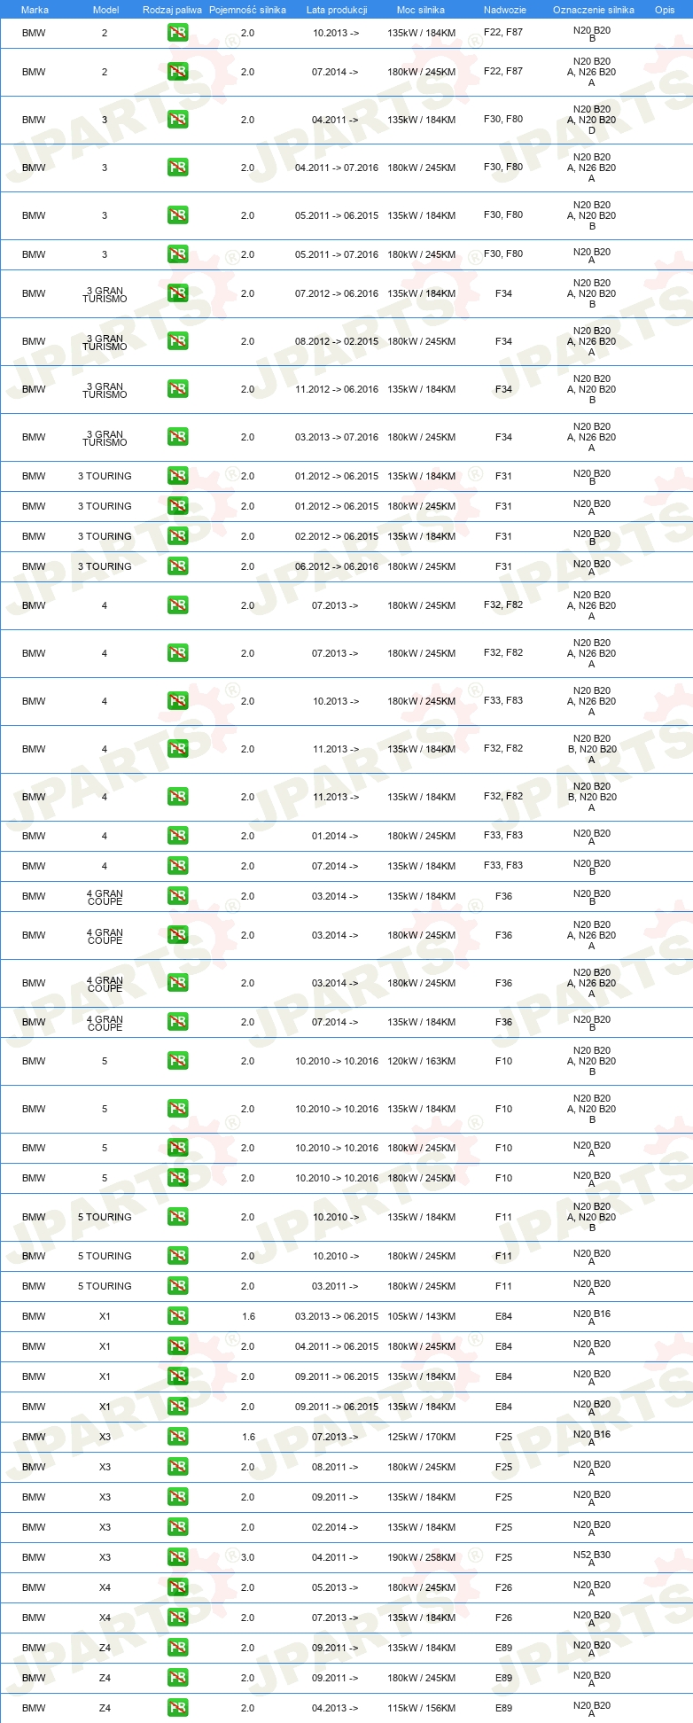The width and height of the screenshot is (693, 1723).
Task: Click the '01.2014 ->' production date cell
Action: point(335,836)
